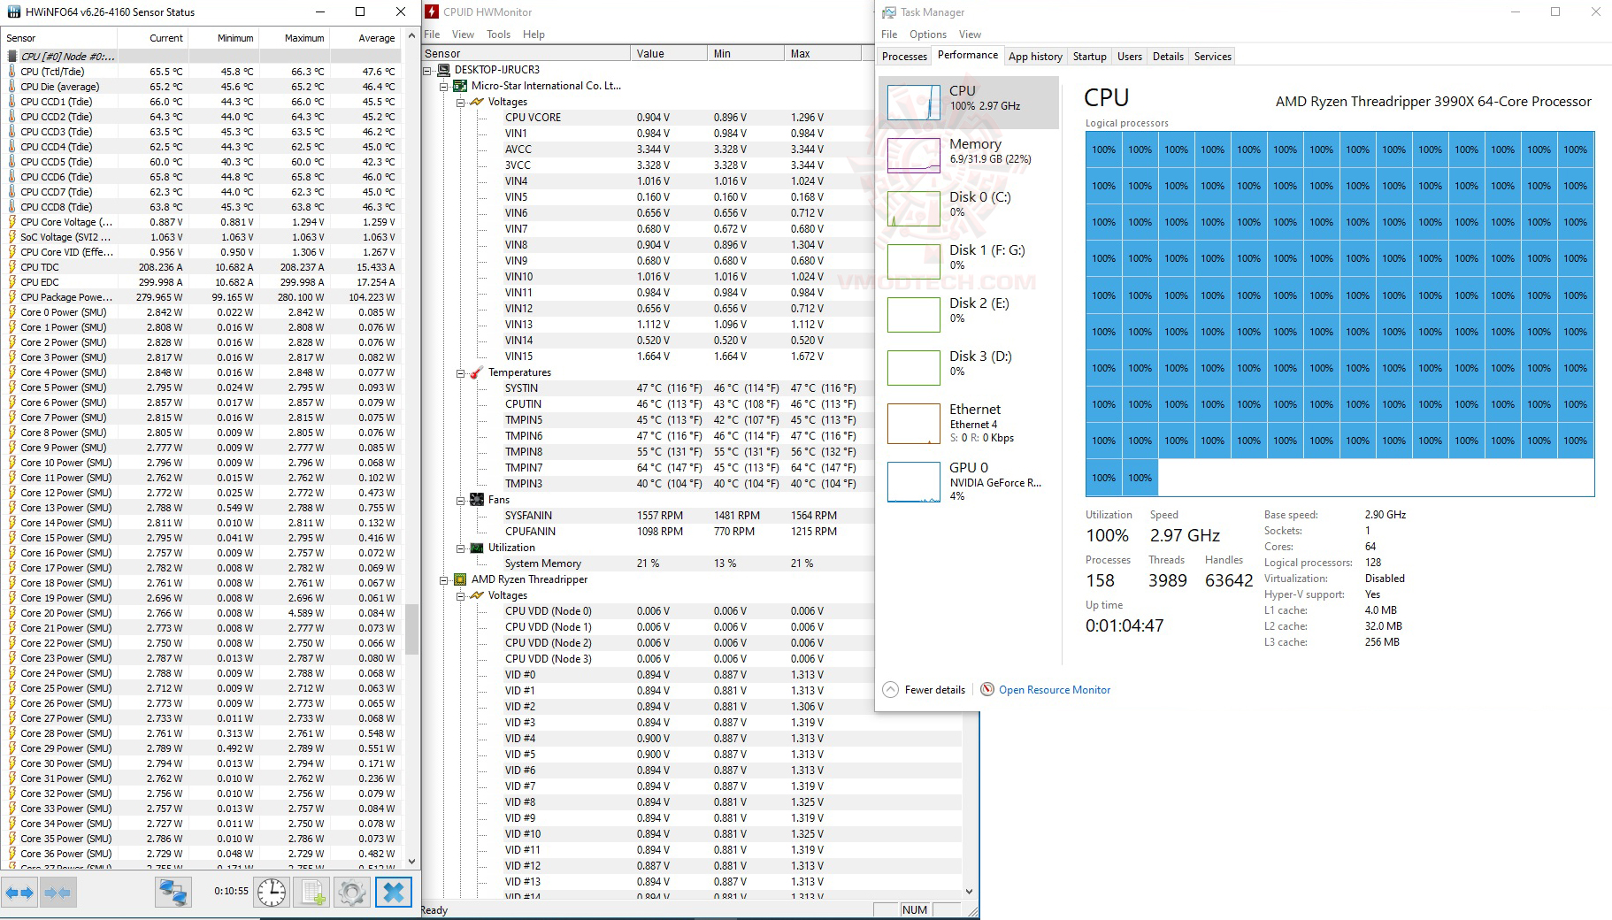1612x920 pixels.
Task: Collapse the Temperatures tree node in HWMonitor
Action: [461, 372]
